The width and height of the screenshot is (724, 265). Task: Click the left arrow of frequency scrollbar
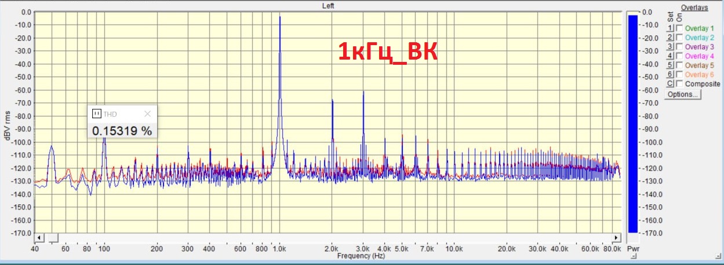39,238
